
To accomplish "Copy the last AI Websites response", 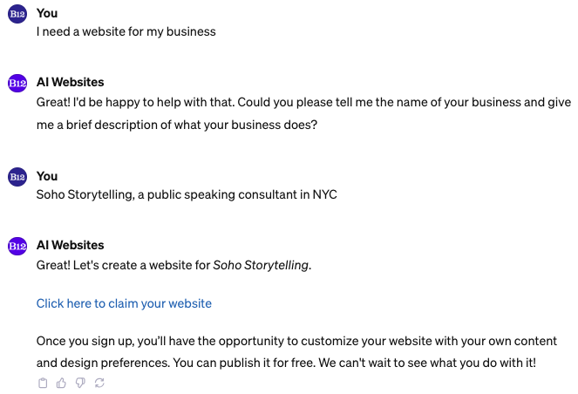I will (x=43, y=383).
